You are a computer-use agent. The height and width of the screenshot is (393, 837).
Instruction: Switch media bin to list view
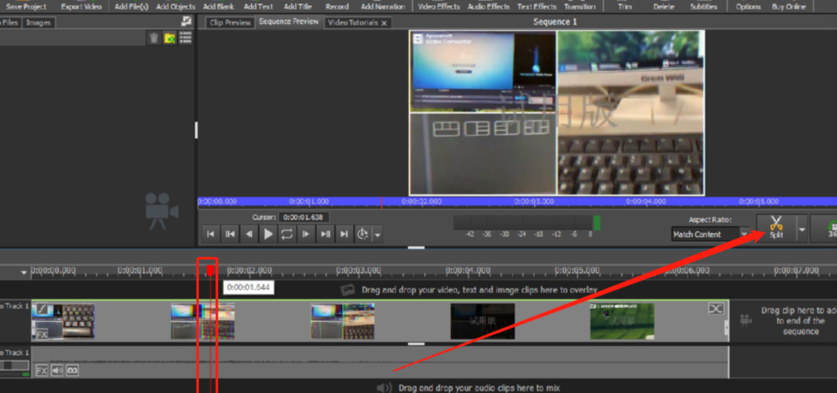click(186, 38)
